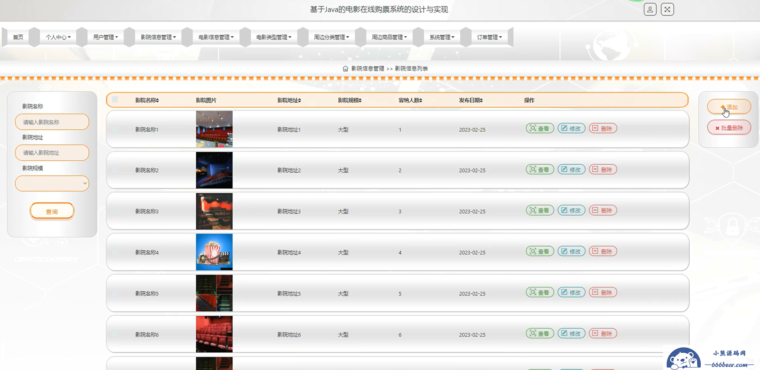Sort the 发布日期 column using its arrows
This screenshot has width=760, height=370.
click(x=481, y=101)
